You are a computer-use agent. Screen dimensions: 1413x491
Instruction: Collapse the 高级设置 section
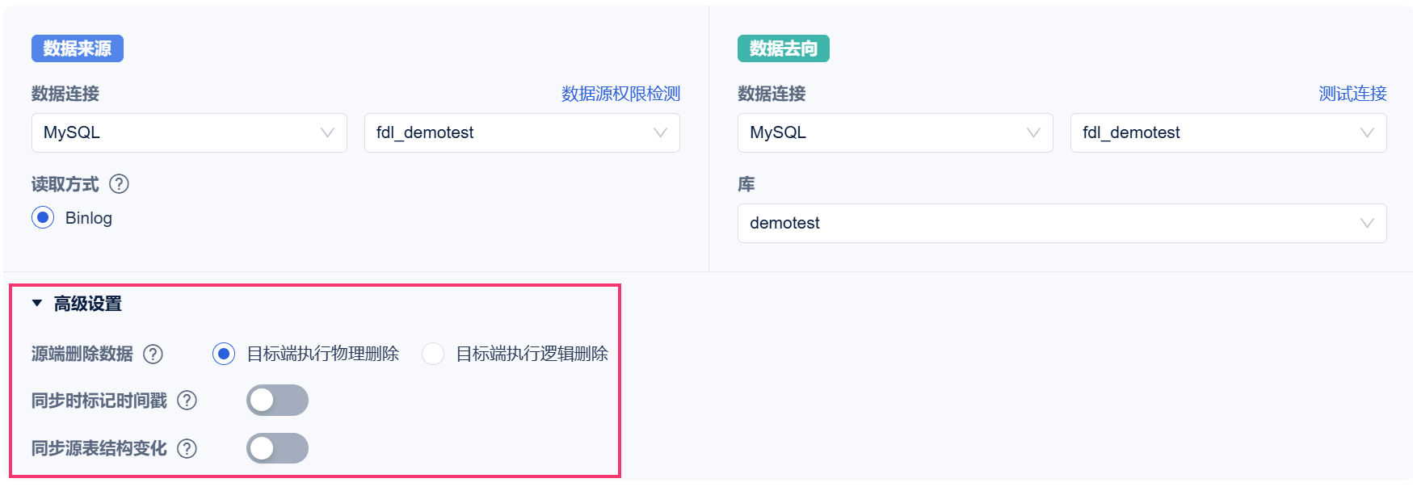pos(37,304)
